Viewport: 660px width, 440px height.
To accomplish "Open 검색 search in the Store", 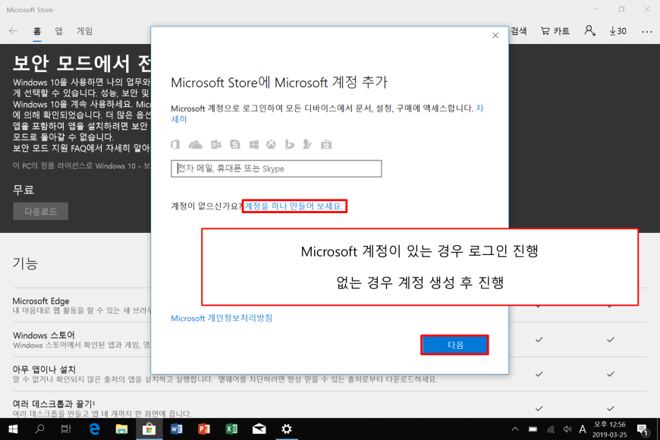I will click(519, 31).
